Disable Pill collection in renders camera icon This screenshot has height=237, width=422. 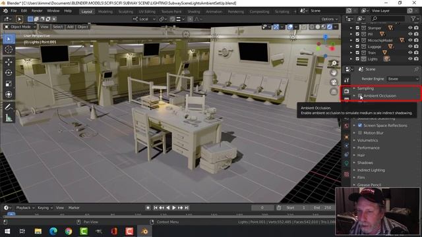pyautogui.click(x=416, y=34)
